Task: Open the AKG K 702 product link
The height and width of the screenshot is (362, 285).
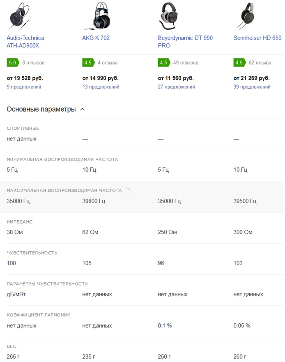Action: coord(96,38)
